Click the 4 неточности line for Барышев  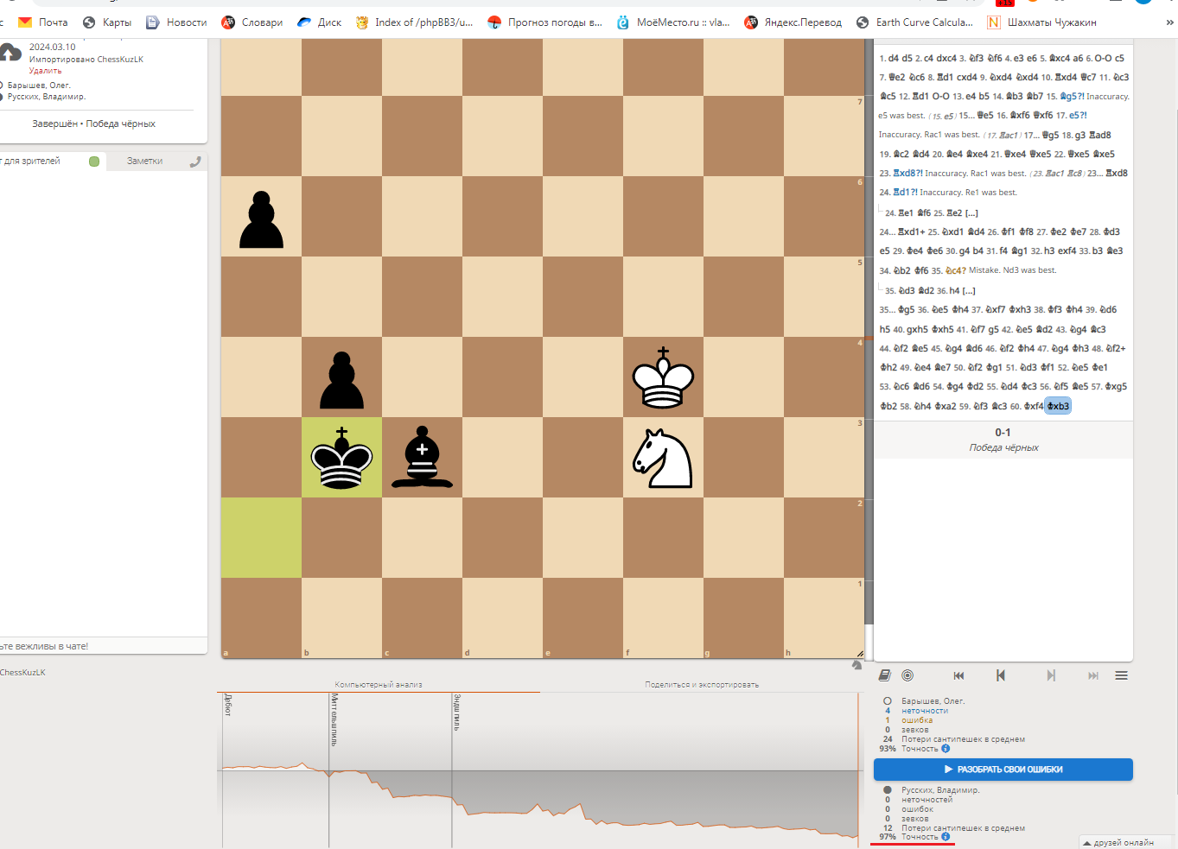pyautogui.click(x=916, y=711)
